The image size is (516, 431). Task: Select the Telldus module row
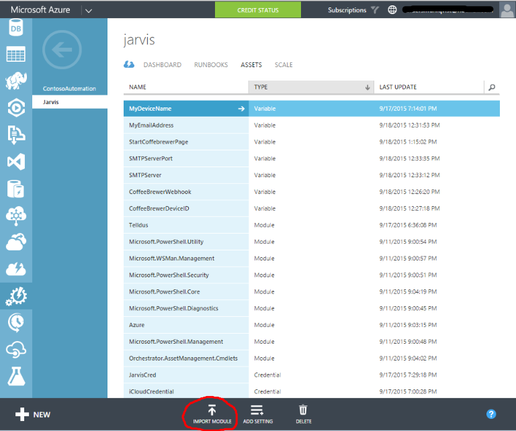pyautogui.click(x=312, y=225)
